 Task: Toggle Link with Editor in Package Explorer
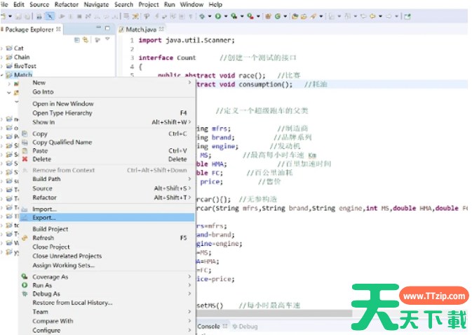tap(85, 40)
